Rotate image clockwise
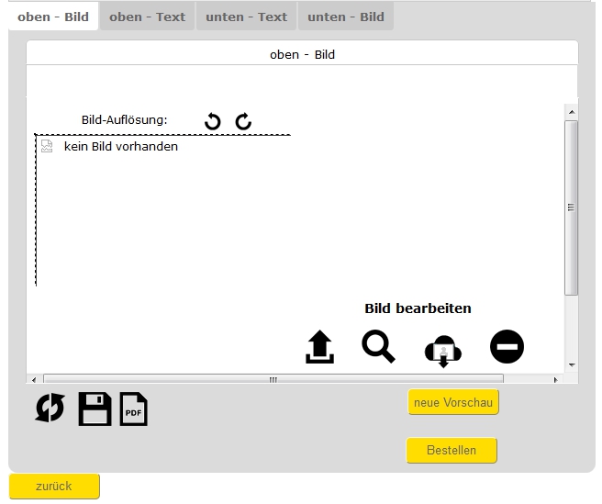 pyautogui.click(x=243, y=121)
